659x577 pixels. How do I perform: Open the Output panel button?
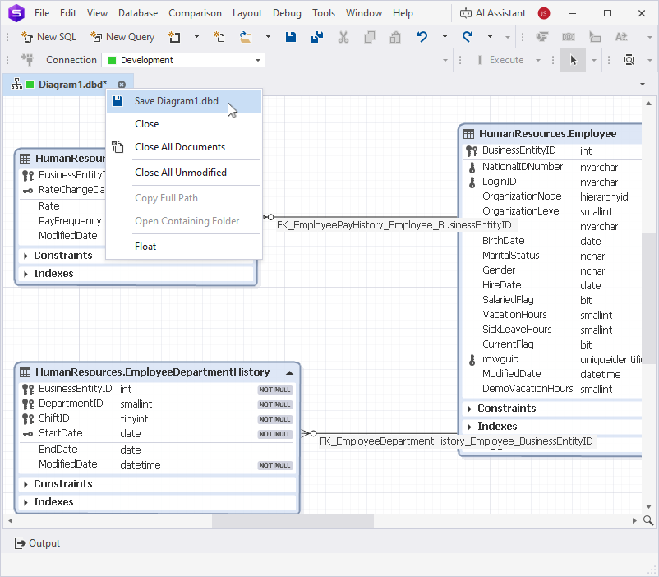tap(37, 543)
